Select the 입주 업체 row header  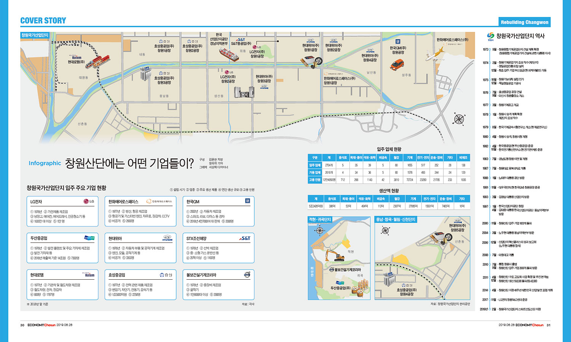pos(315,165)
